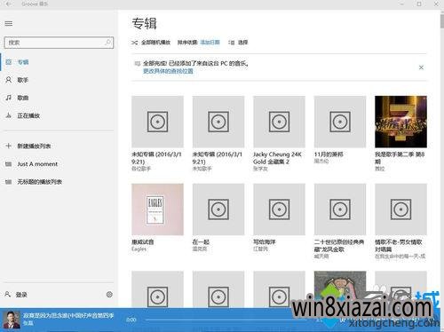The height and width of the screenshot is (332, 444).
Task: Go back using the title bar arrow
Action: pos(9,4)
